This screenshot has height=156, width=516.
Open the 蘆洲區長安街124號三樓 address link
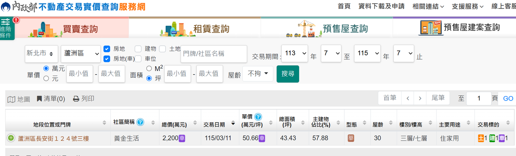coord(53,139)
